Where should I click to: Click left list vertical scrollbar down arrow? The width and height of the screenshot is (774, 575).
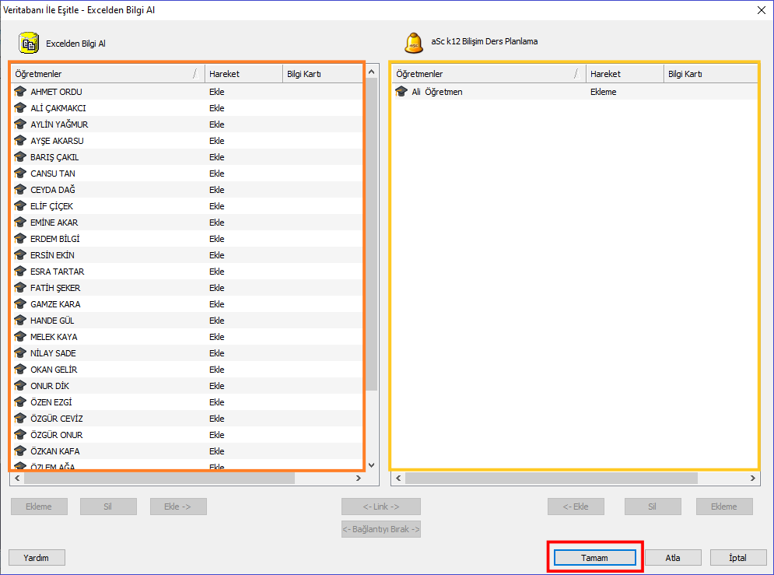point(372,465)
